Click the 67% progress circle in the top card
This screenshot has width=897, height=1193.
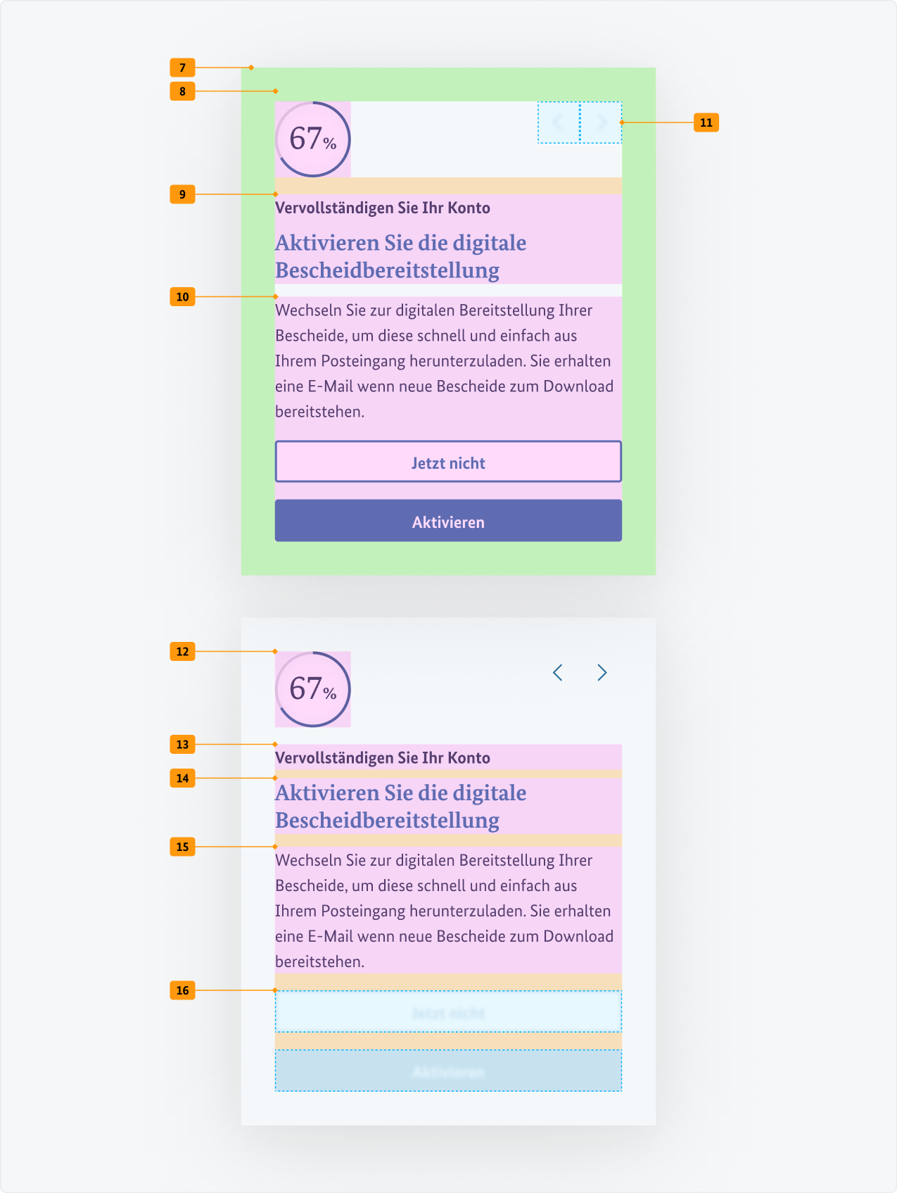314,140
